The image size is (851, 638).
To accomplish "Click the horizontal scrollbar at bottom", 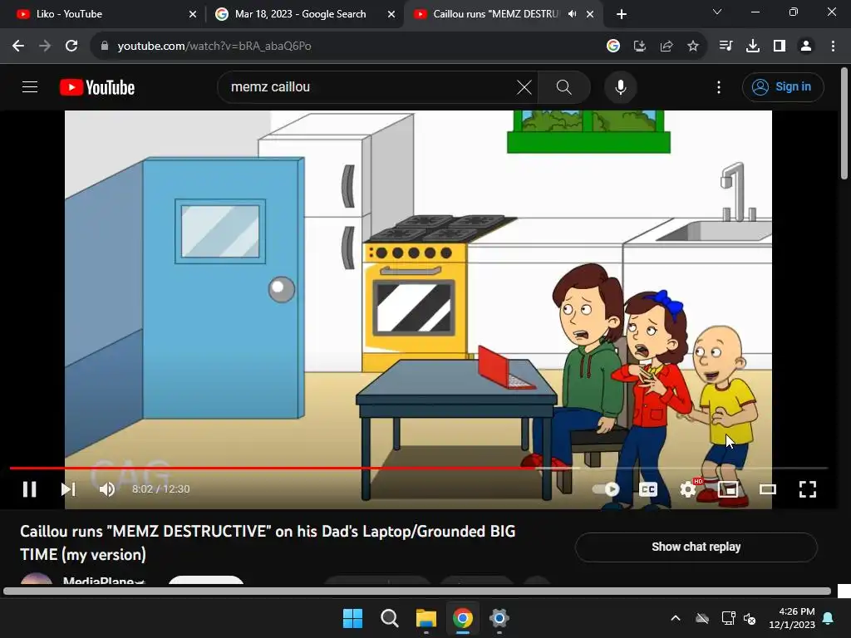I will (417, 591).
